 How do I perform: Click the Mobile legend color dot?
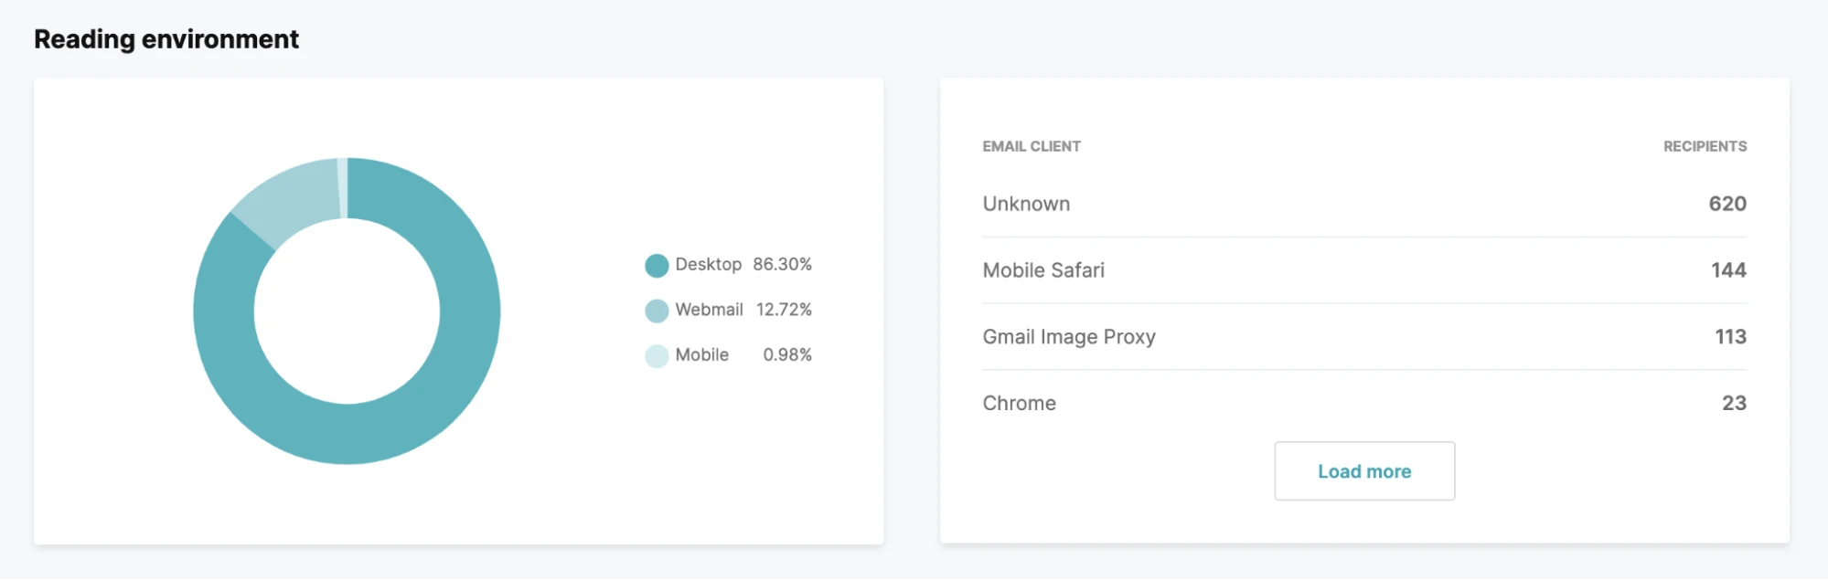tap(657, 355)
